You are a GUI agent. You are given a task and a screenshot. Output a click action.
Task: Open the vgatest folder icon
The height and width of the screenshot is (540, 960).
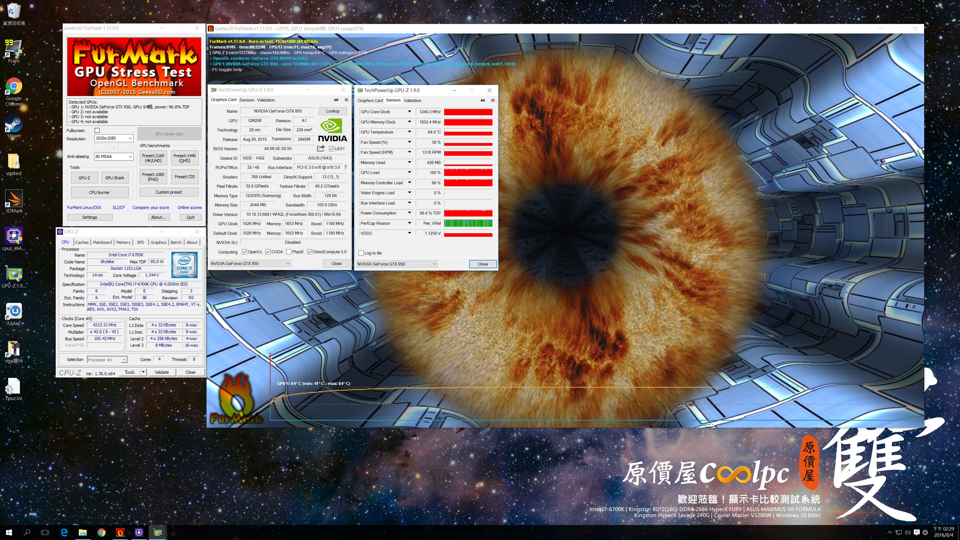click(14, 164)
